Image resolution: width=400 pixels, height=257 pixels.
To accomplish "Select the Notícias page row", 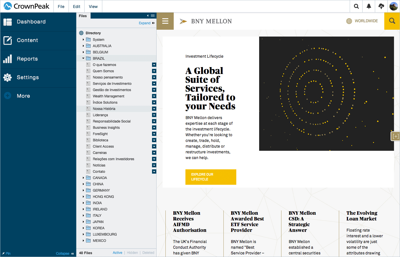I will pos(117,165).
